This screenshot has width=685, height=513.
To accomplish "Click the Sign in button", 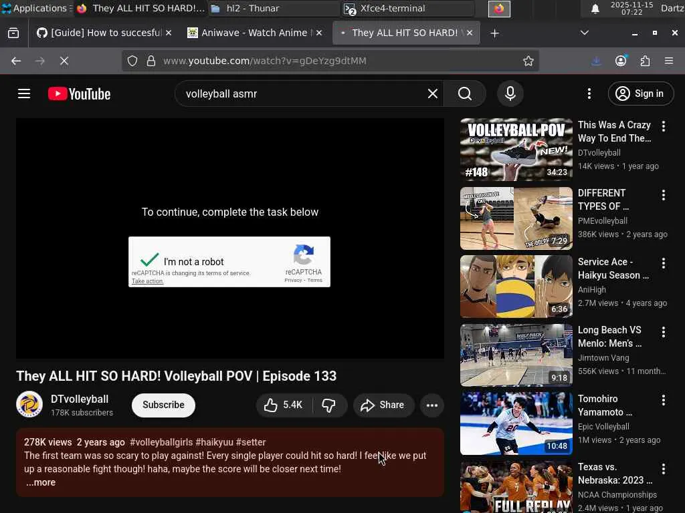I will [x=640, y=94].
